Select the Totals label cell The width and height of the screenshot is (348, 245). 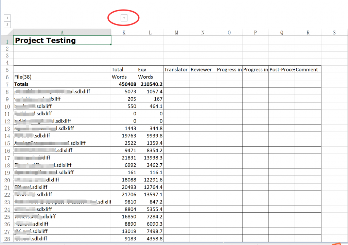pos(62,84)
